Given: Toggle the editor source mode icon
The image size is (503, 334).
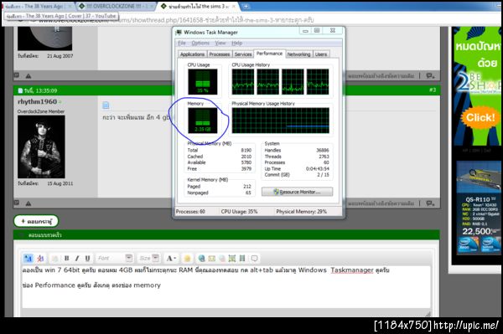Looking at the screenshot, I should pyautogui.click(x=29, y=258).
